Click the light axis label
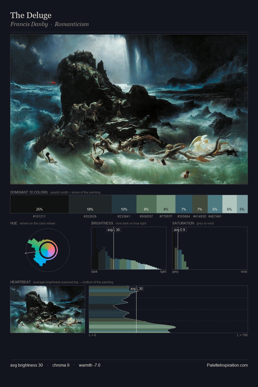 (x=163, y=272)
